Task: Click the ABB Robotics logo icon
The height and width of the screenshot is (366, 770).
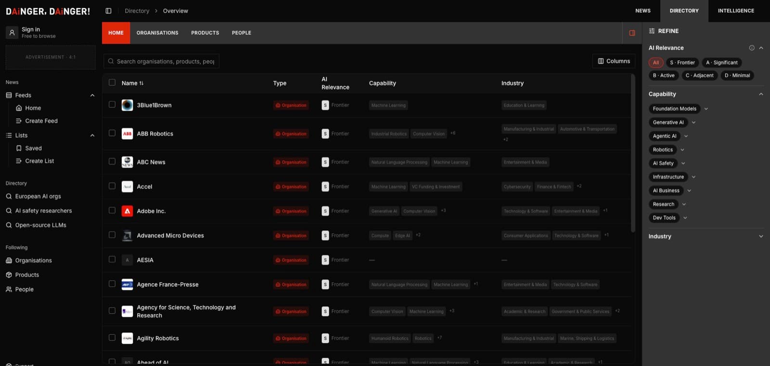Action: (127, 134)
